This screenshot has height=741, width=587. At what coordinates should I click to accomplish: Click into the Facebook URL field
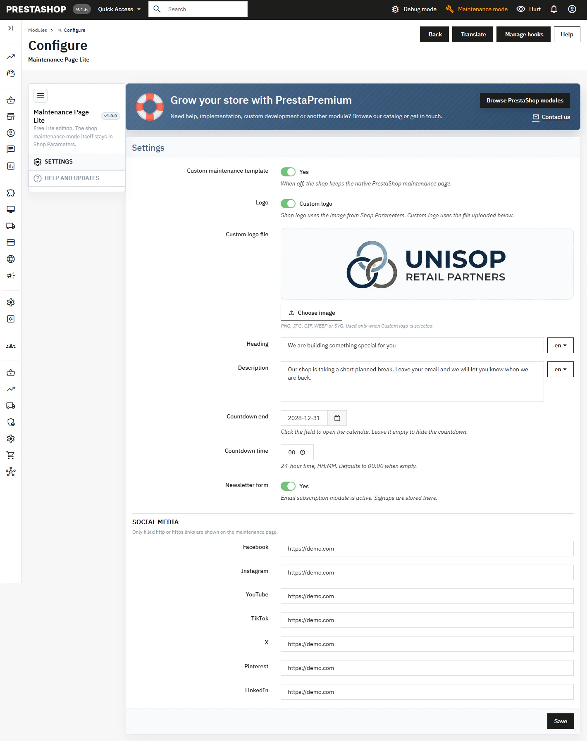[x=427, y=549]
